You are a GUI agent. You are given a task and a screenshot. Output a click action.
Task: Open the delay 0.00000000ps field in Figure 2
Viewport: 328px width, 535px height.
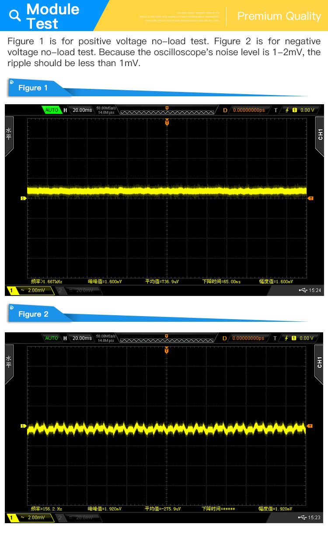(x=248, y=338)
